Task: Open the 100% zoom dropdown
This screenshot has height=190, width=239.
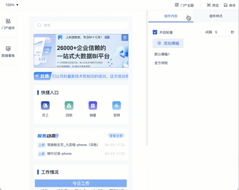Action: 12,5
